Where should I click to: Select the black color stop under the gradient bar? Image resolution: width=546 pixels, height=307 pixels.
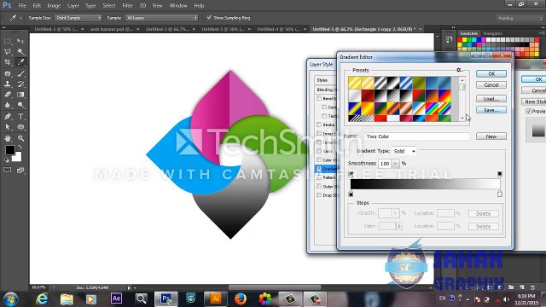[x=351, y=194]
